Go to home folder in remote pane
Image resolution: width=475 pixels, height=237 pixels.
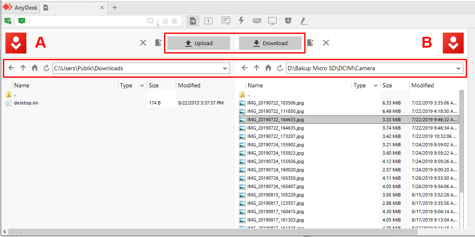point(268,68)
